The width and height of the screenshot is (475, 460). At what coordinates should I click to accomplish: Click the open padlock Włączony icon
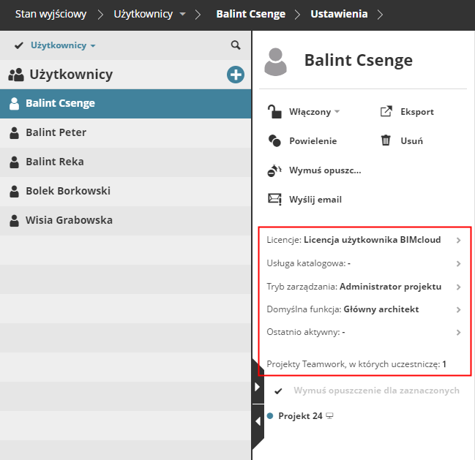(274, 112)
